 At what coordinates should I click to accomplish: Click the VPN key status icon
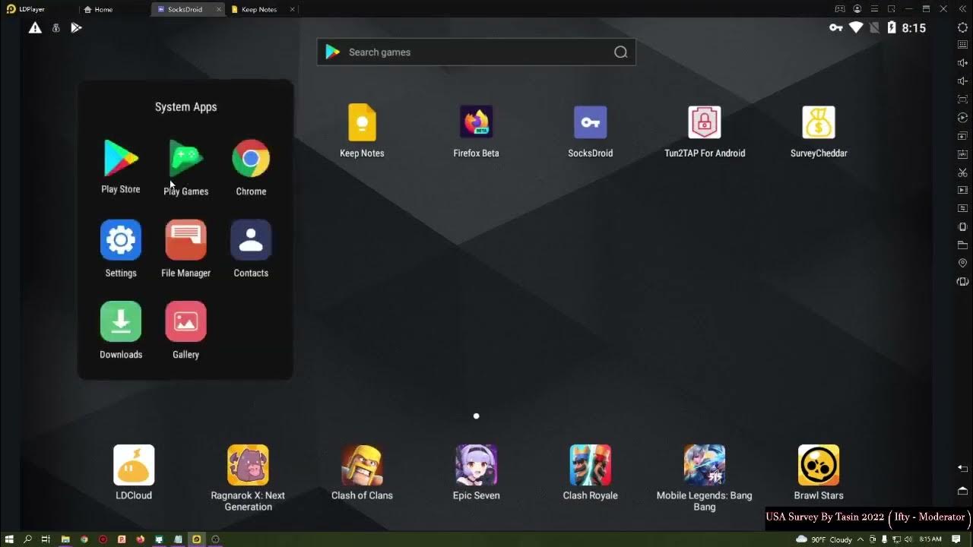coord(836,27)
